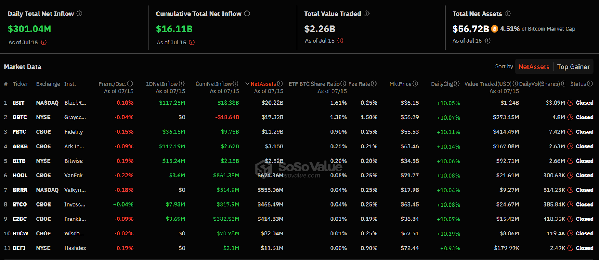This screenshot has width=599, height=260.
Task: Click Fidelity institution name
Action: [73, 132]
